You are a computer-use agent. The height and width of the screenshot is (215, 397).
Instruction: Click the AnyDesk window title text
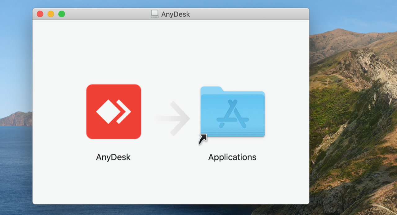[176, 14]
